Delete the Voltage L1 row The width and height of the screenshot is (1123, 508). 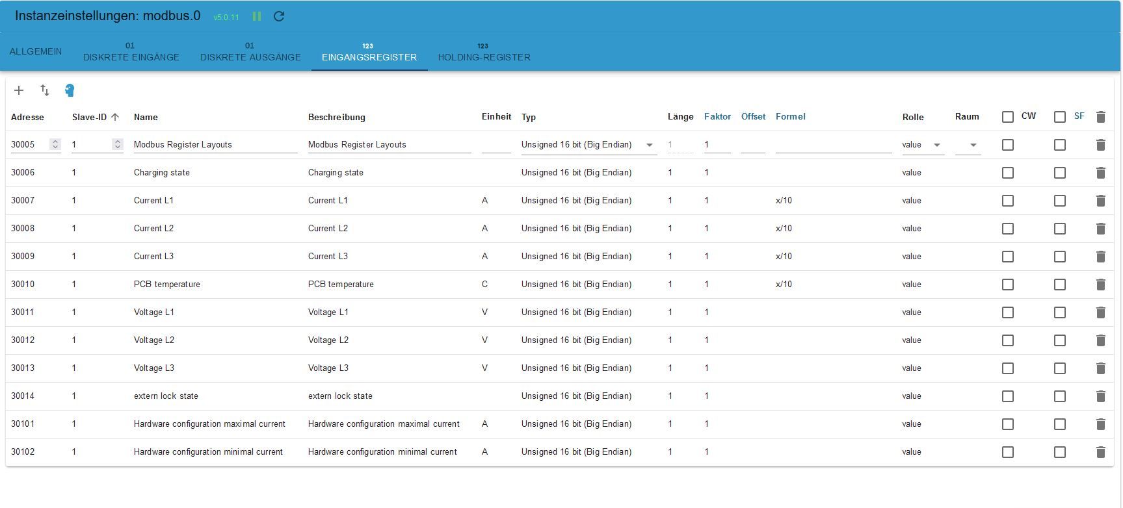pos(1100,312)
